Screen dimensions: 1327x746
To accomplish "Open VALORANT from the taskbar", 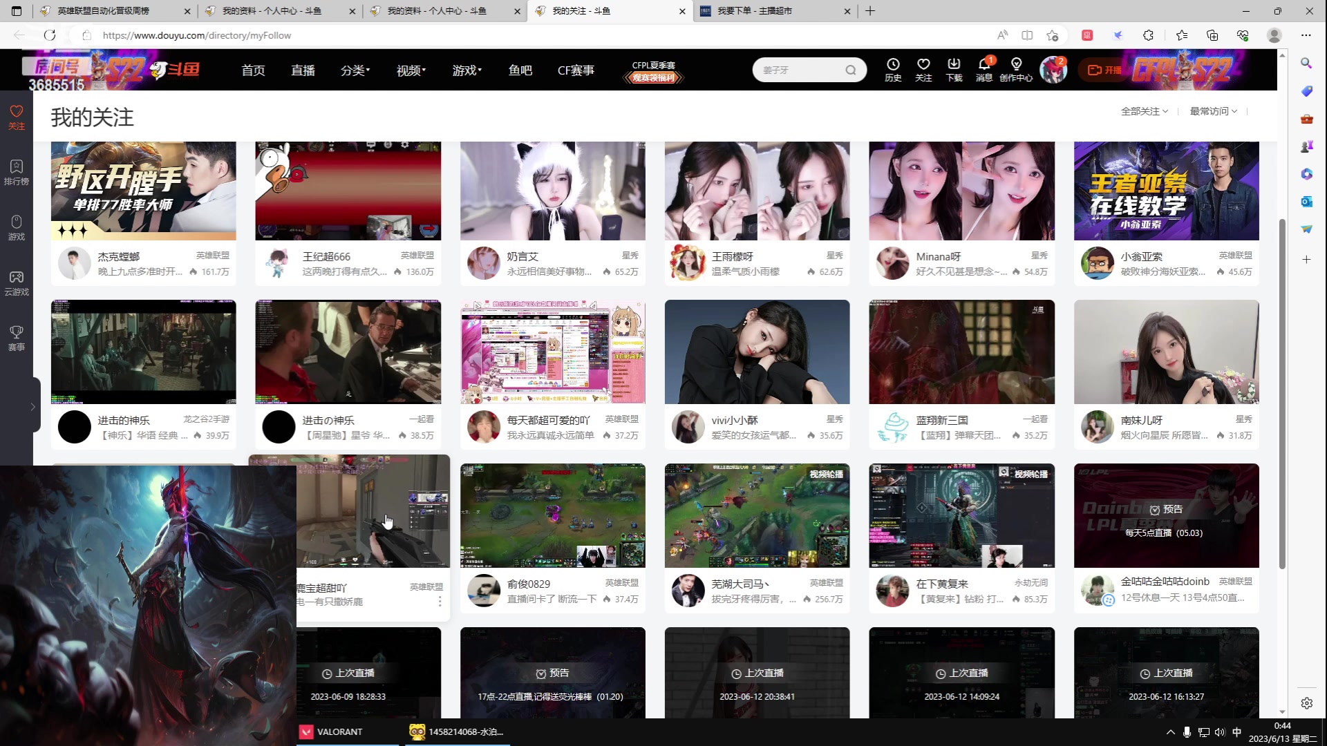I will click(348, 731).
